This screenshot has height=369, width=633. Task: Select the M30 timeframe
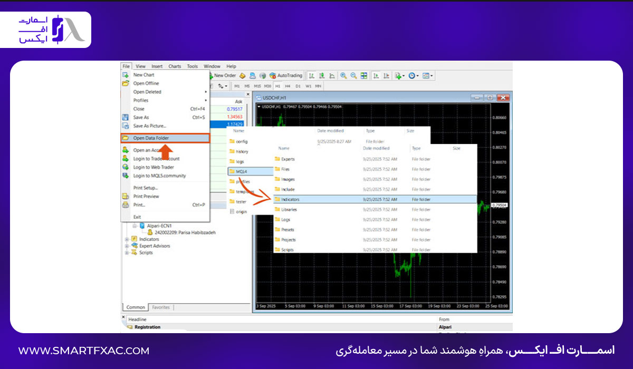tap(267, 86)
